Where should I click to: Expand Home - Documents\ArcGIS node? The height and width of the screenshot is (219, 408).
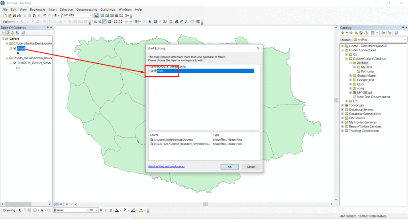pyautogui.click(x=342, y=46)
